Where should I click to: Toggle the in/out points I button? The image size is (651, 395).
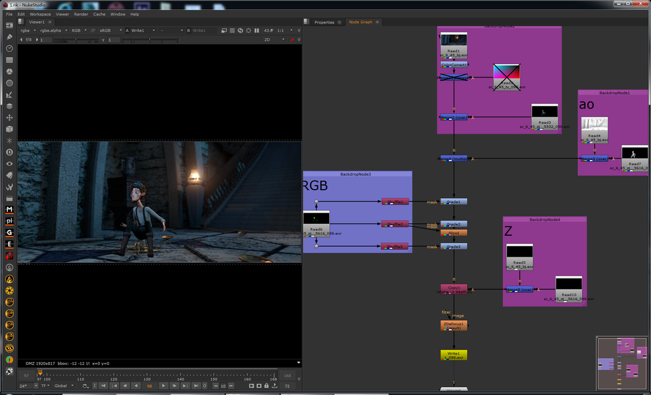[95, 386]
